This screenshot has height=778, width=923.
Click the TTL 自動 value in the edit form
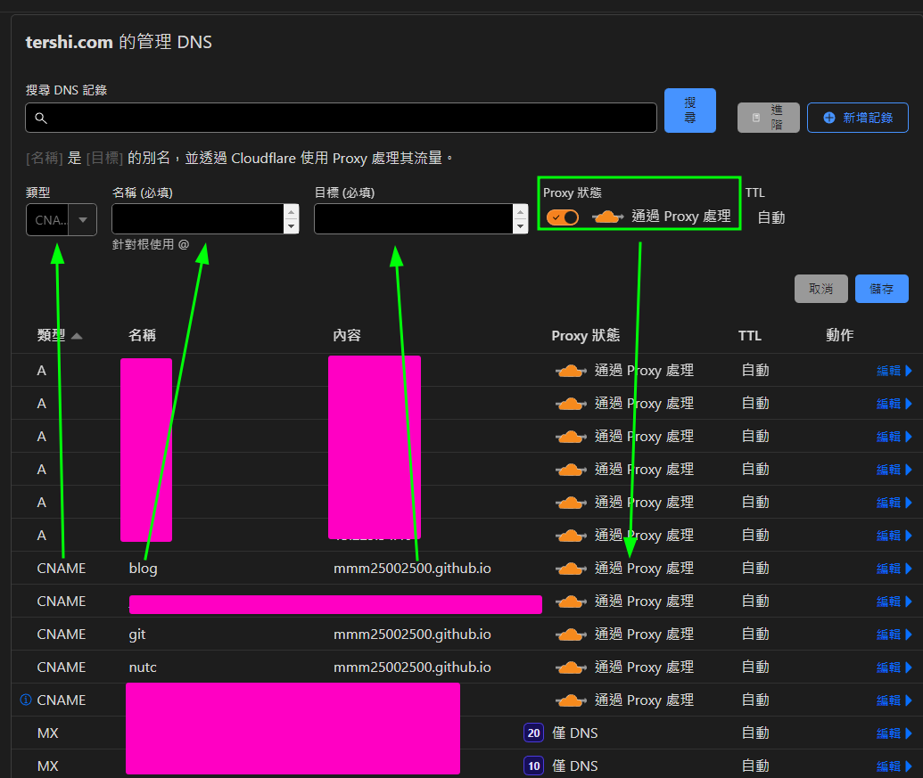[771, 217]
